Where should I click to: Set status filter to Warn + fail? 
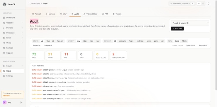coord(50,41)
